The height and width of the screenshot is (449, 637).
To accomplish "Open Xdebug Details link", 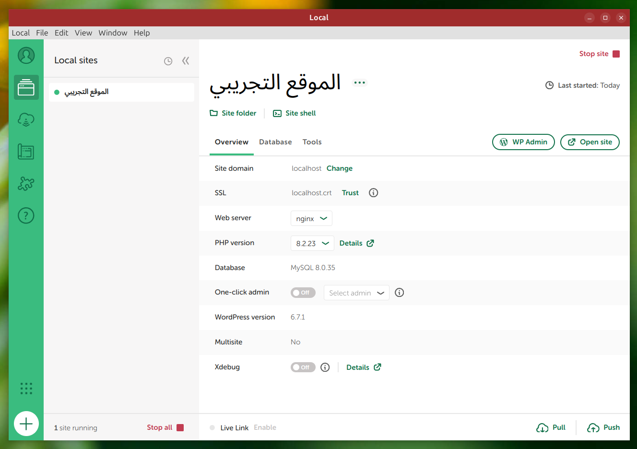I will 364,367.
